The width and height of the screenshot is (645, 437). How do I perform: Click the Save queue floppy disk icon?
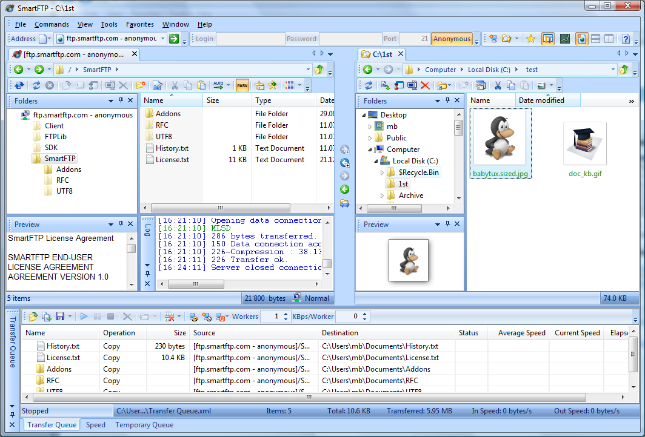click(60, 317)
